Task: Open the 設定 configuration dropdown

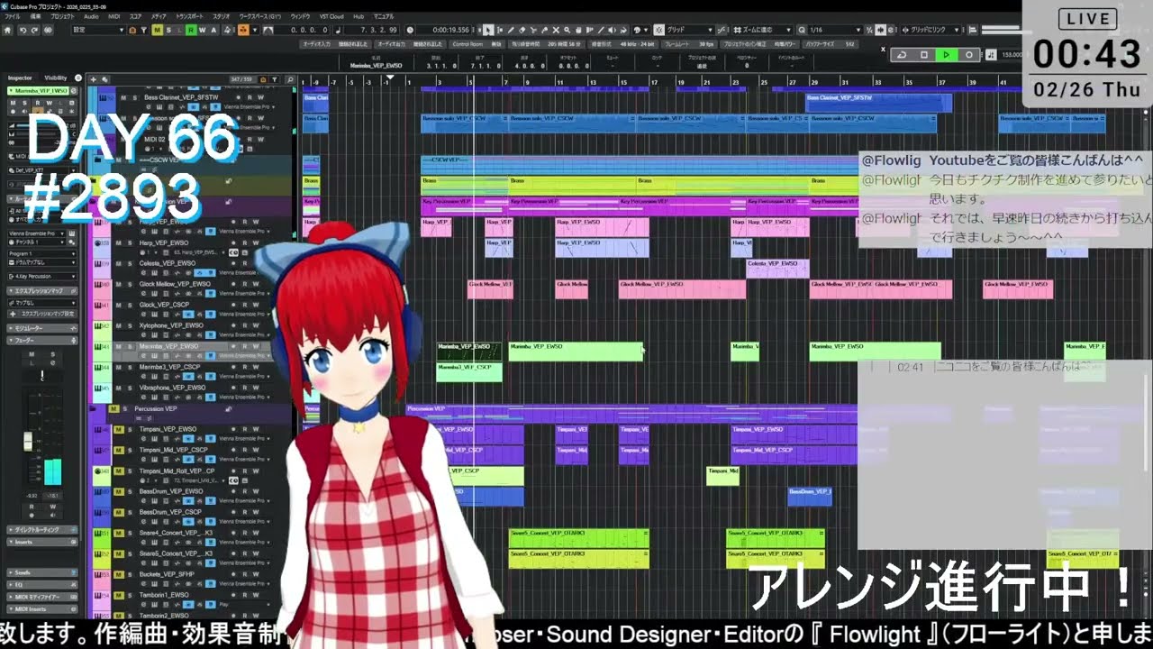Action: tap(98, 30)
